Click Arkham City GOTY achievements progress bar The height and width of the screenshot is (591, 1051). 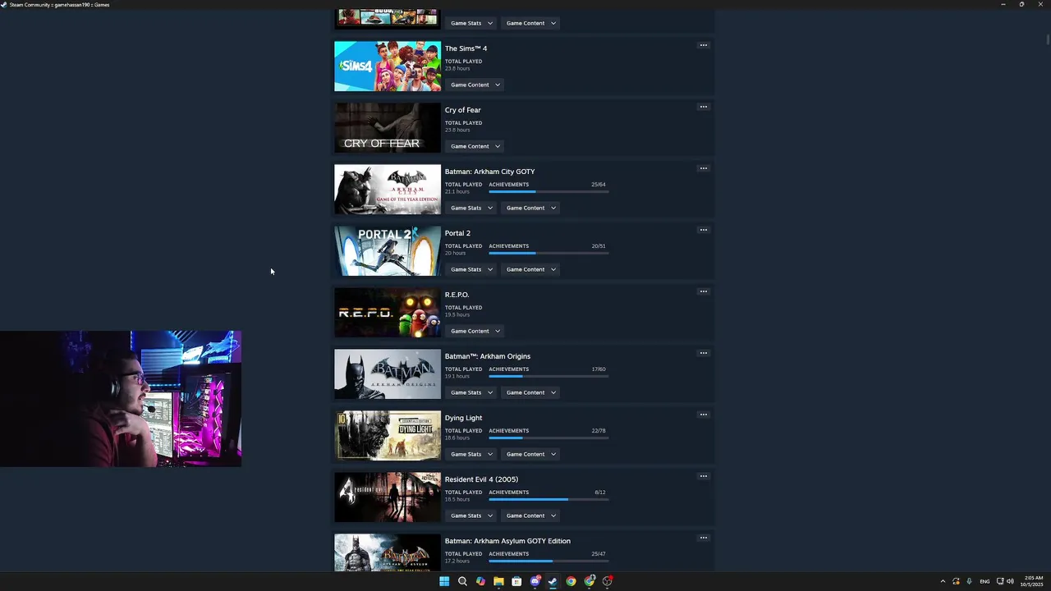pyautogui.click(x=548, y=192)
